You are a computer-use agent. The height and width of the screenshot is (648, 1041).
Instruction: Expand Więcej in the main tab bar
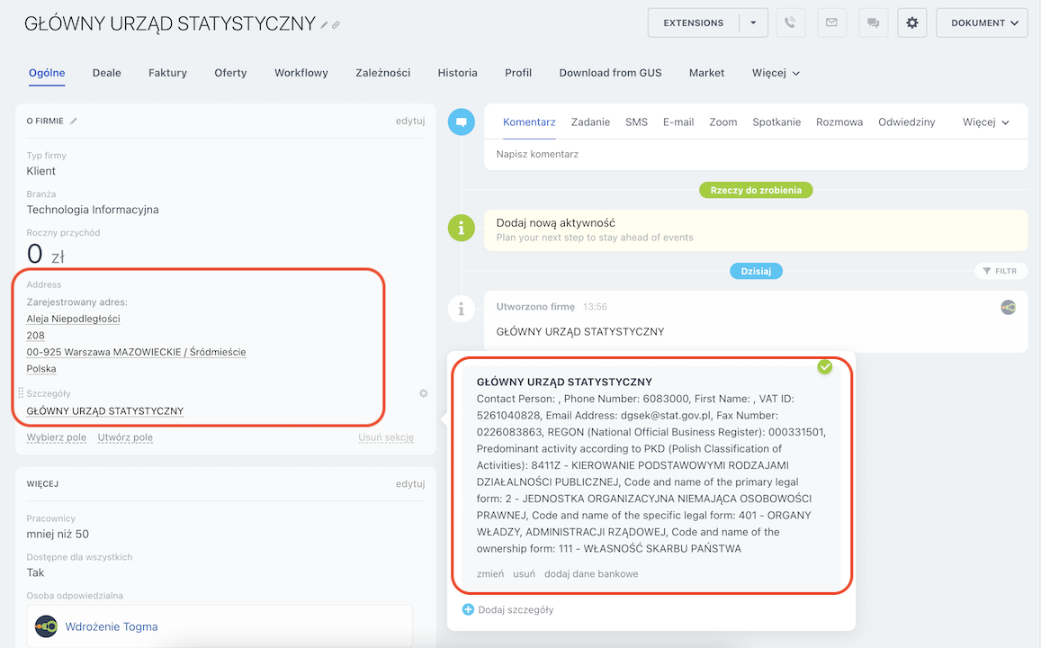[776, 73]
